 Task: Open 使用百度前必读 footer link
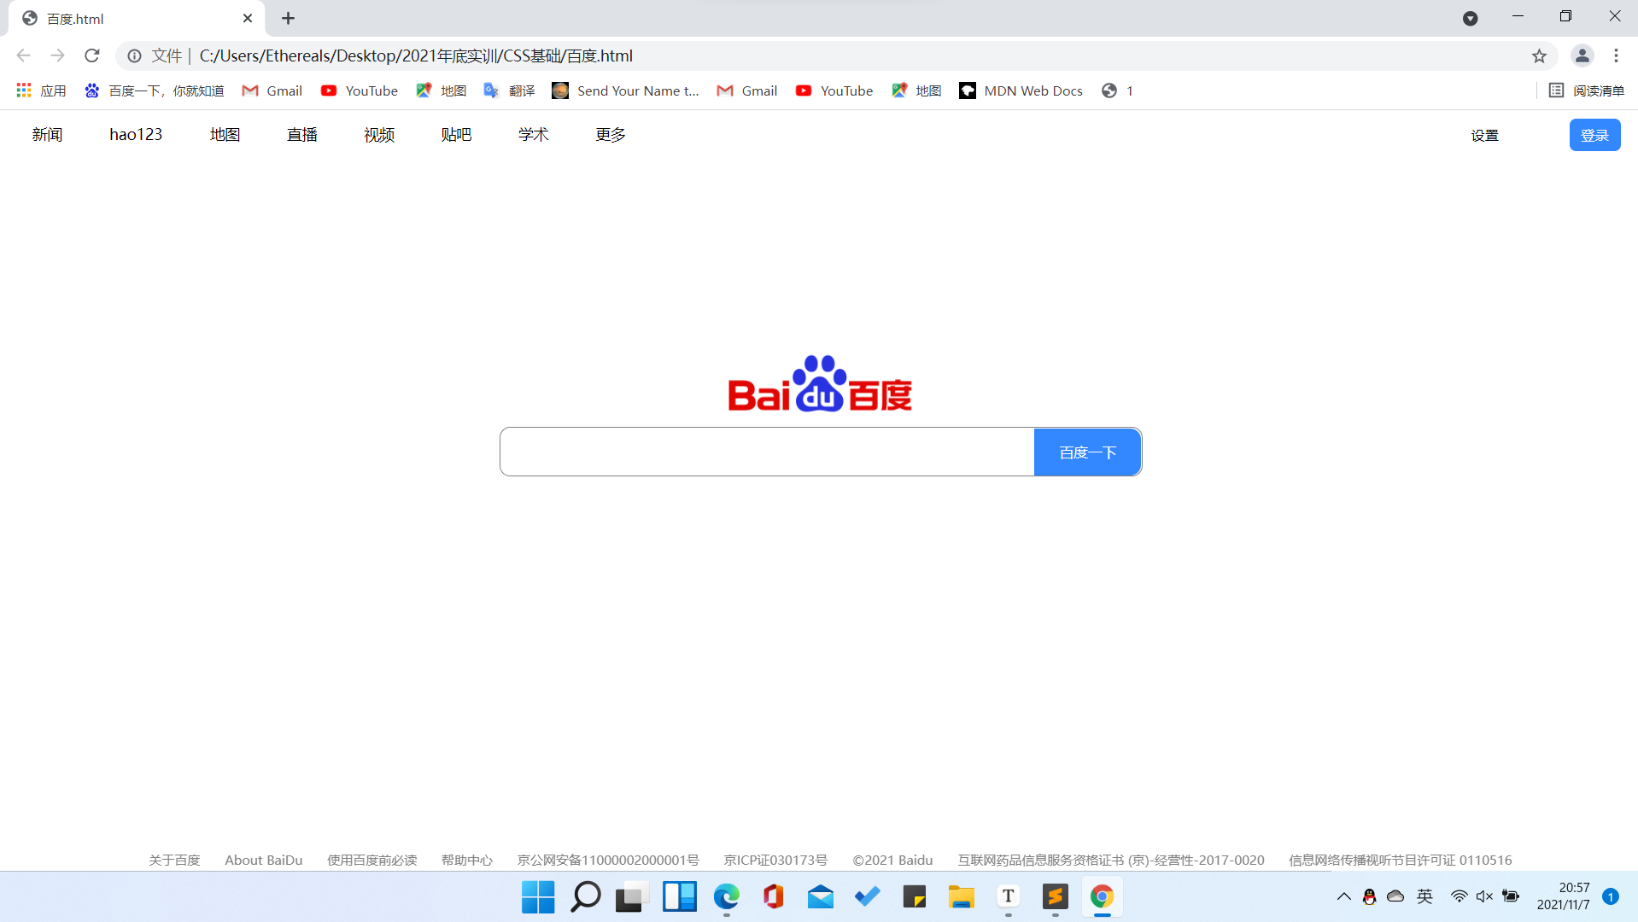[x=371, y=860]
